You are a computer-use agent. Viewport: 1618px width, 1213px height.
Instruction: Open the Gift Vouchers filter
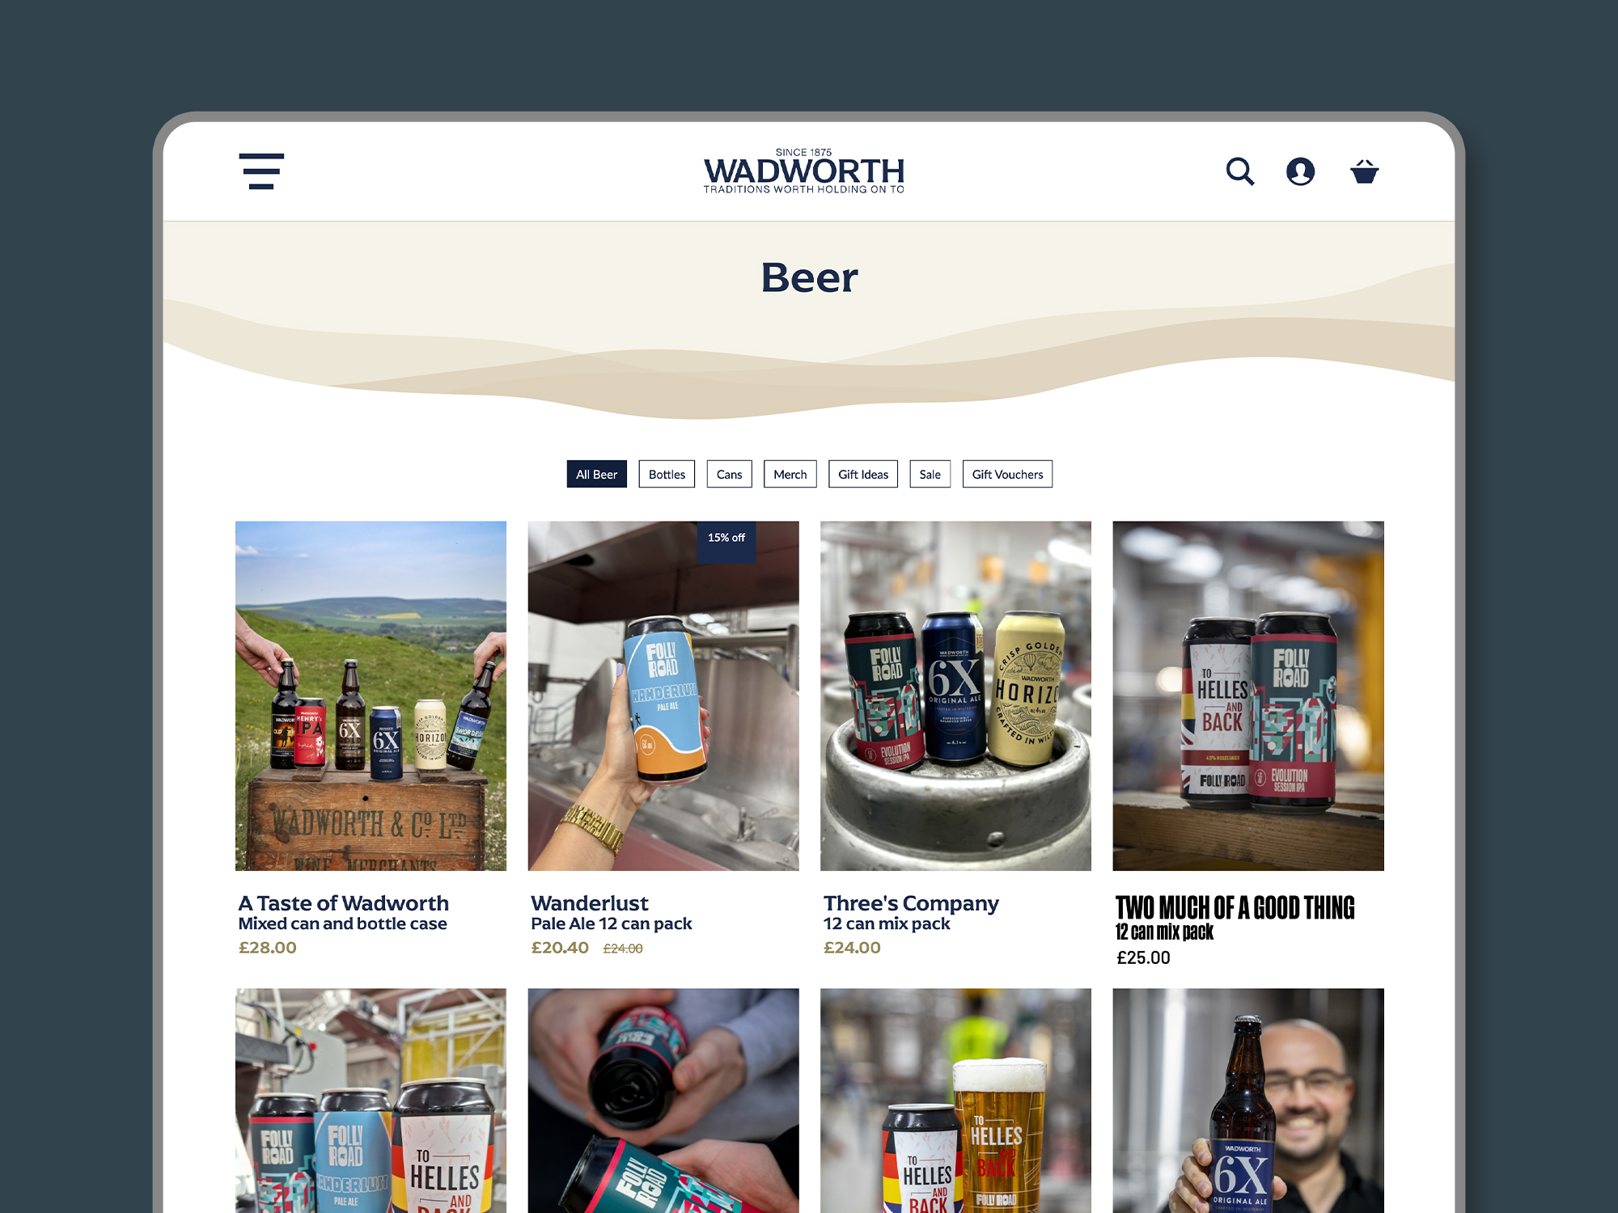pyautogui.click(x=1007, y=475)
